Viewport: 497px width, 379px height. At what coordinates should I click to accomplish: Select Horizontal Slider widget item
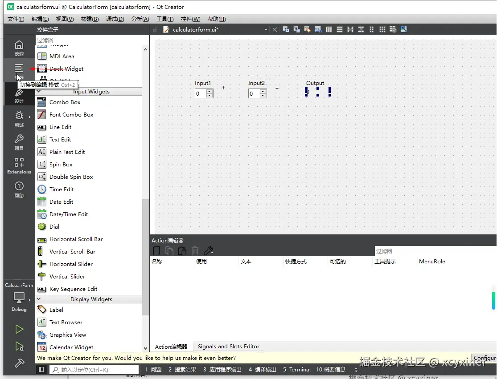point(89,264)
